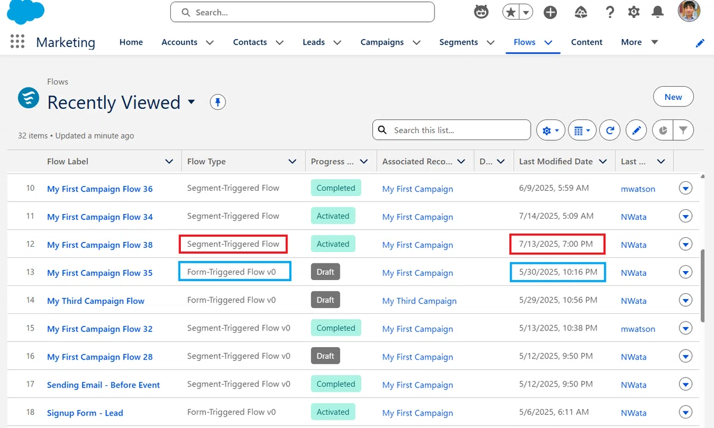Screen dimensions: 714x428
Task: Open the Display As table dropdown
Action: [583, 130]
